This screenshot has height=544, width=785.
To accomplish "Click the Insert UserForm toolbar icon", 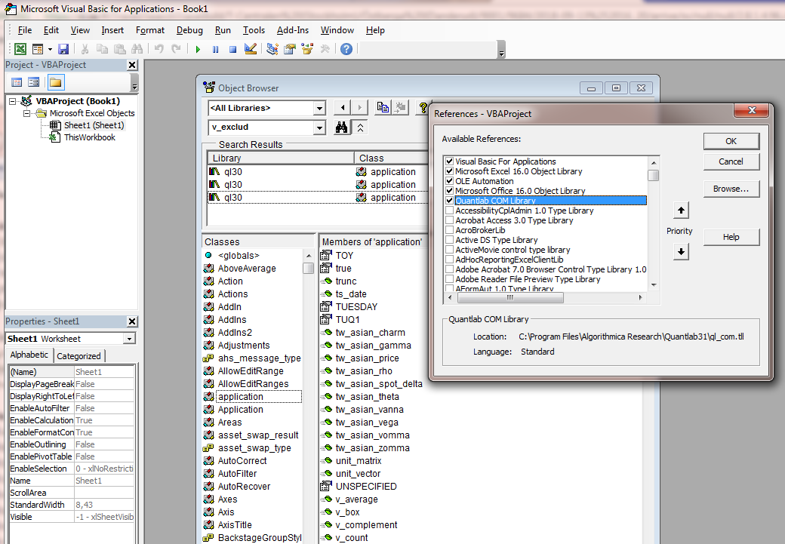I will pos(38,48).
